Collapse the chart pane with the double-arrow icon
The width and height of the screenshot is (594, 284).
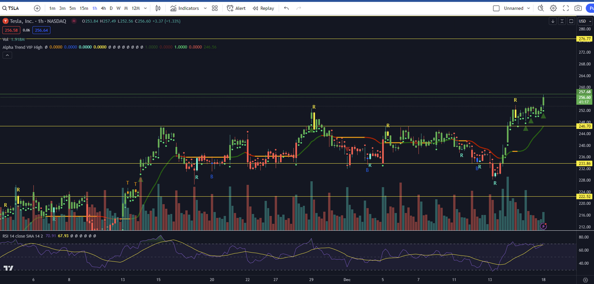click(562, 21)
